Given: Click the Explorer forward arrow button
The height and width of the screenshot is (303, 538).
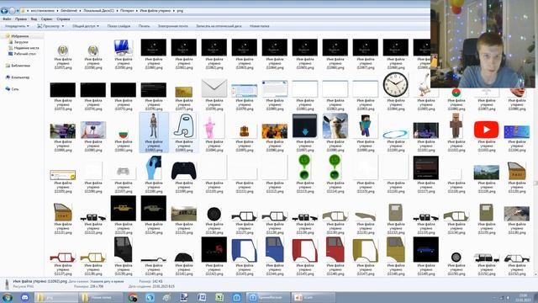Looking at the screenshot, I should [12, 11].
